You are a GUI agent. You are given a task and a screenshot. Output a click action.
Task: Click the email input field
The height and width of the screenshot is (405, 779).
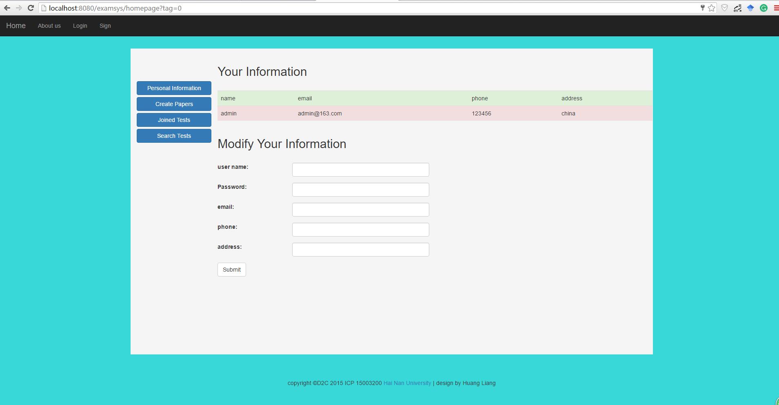[x=361, y=210]
